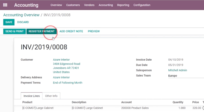The height and width of the screenshot is (112, 204).
Task: Open End of Following Month payment terms
Action: [x=68, y=83]
